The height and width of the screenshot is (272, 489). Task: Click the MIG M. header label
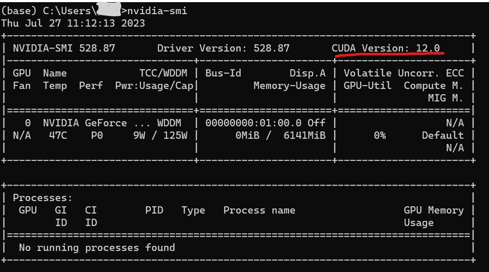tap(446, 98)
